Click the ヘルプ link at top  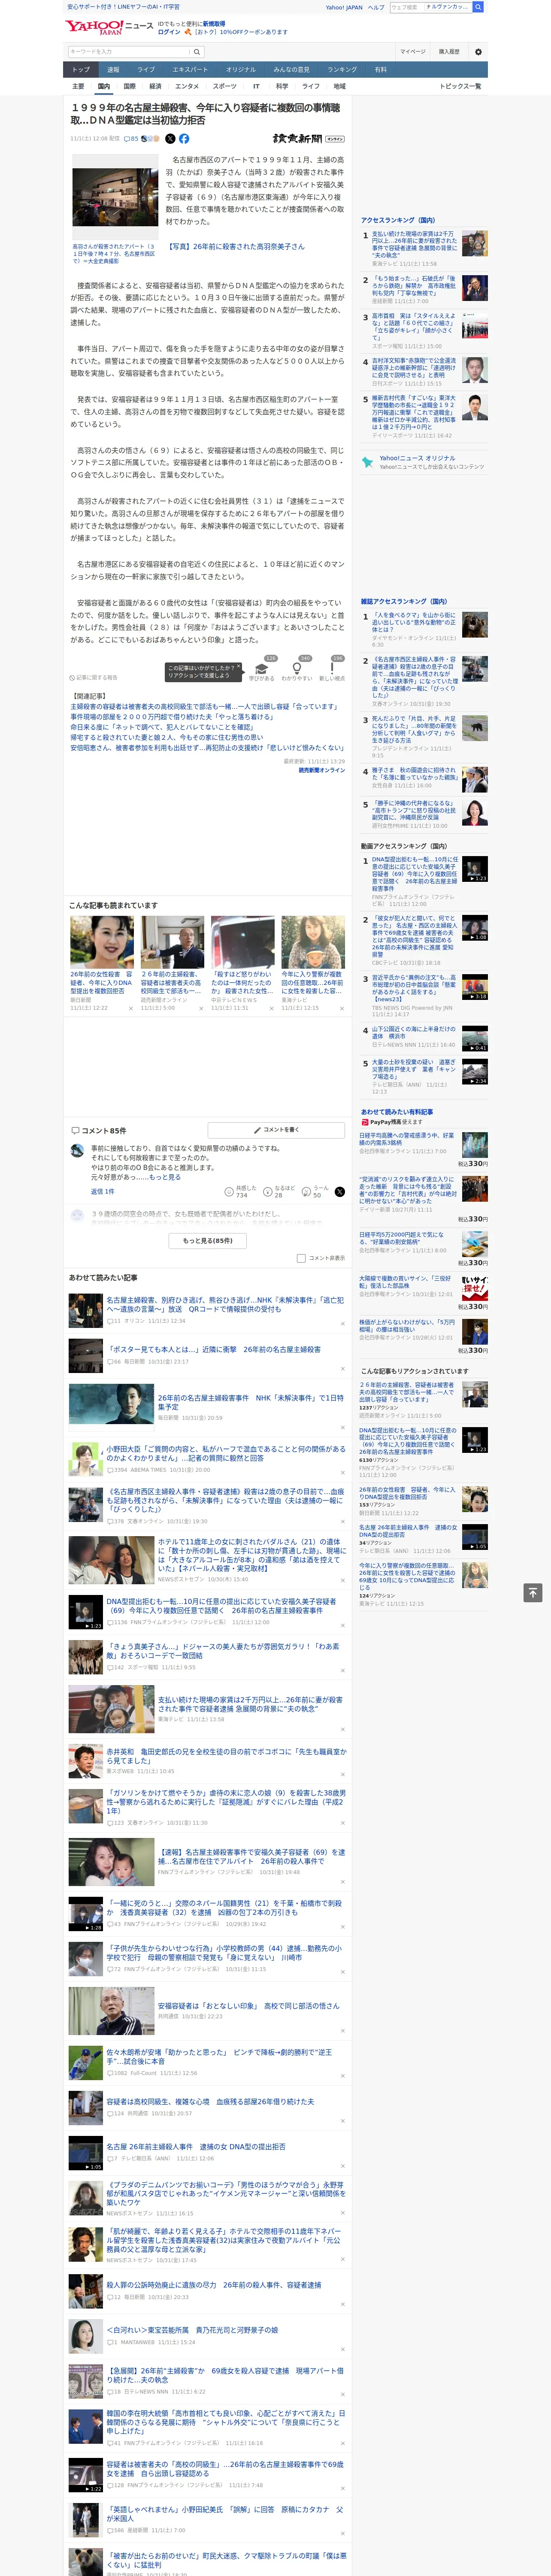(x=376, y=7)
